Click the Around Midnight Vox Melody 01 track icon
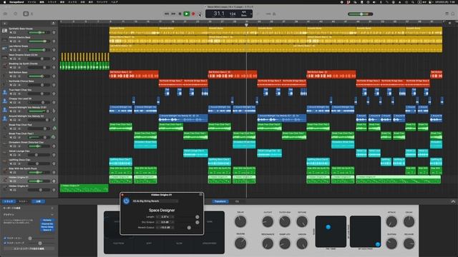This screenshot has height=257, width=458. [x=4, y=109]
